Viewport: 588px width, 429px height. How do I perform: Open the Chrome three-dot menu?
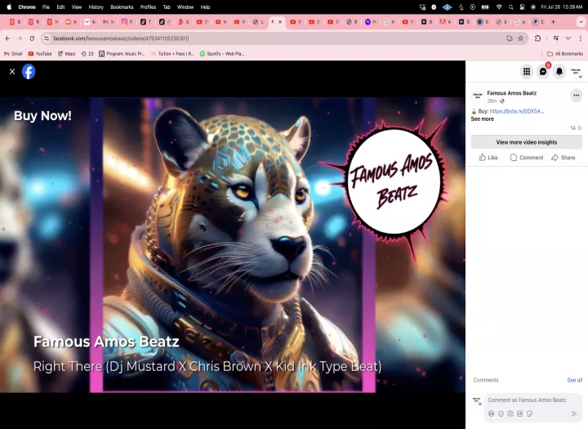coord(580,38)
